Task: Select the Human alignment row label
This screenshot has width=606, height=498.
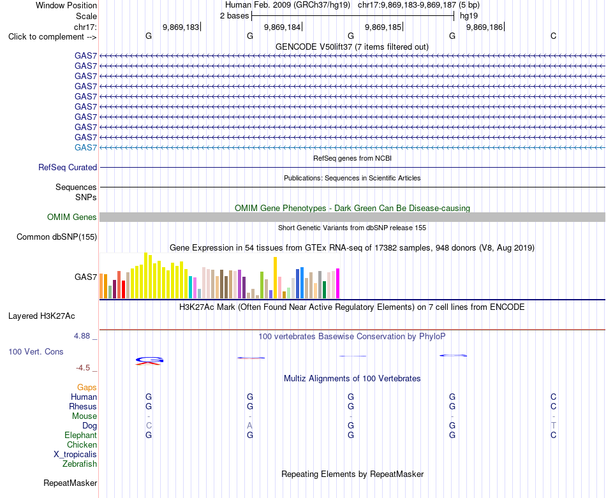Action: coord(84,397)
